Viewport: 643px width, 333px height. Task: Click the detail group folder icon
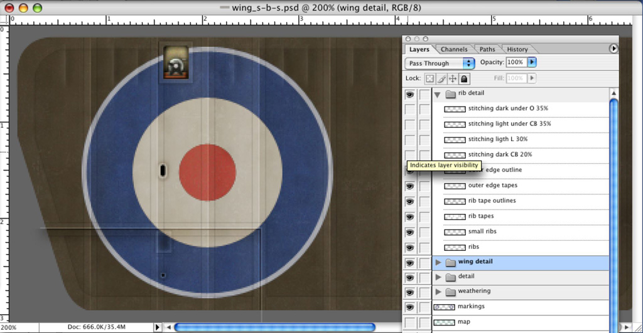pyautogui.click(x=451, y=277)
